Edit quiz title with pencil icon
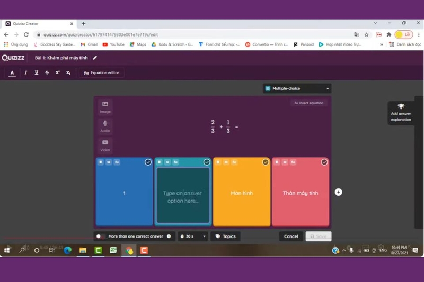 click(95, 58)
